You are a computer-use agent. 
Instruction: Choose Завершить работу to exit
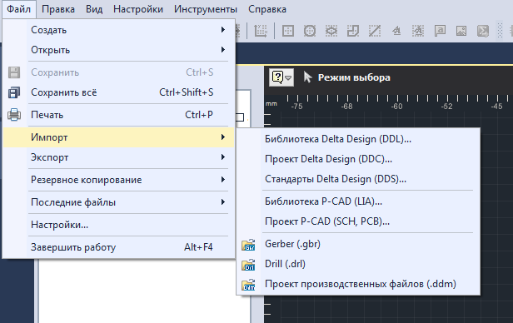click(x=119, y=247)
